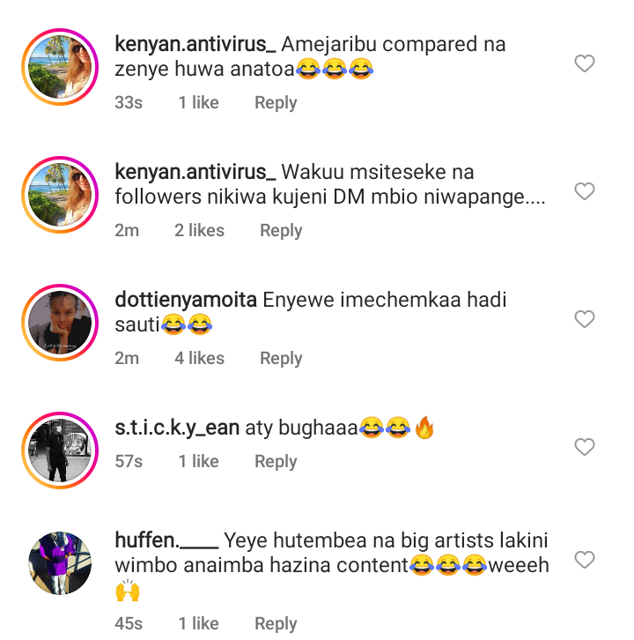This screenshot has width=634, height=640.
Task: Reply to the "Amejaribu compared" comment
Action: pos(276,102)
